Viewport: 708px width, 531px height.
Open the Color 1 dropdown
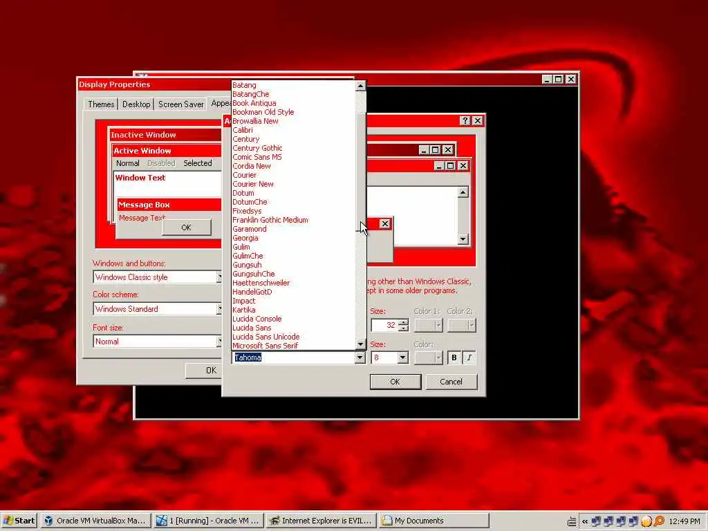click(429, 325)
